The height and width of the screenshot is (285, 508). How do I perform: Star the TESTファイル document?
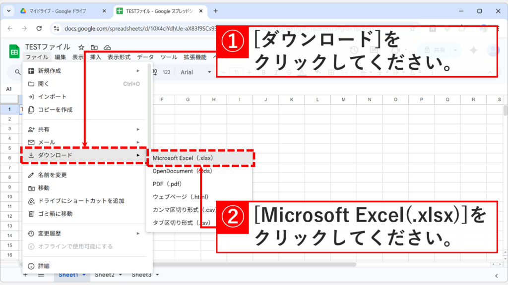81,47
